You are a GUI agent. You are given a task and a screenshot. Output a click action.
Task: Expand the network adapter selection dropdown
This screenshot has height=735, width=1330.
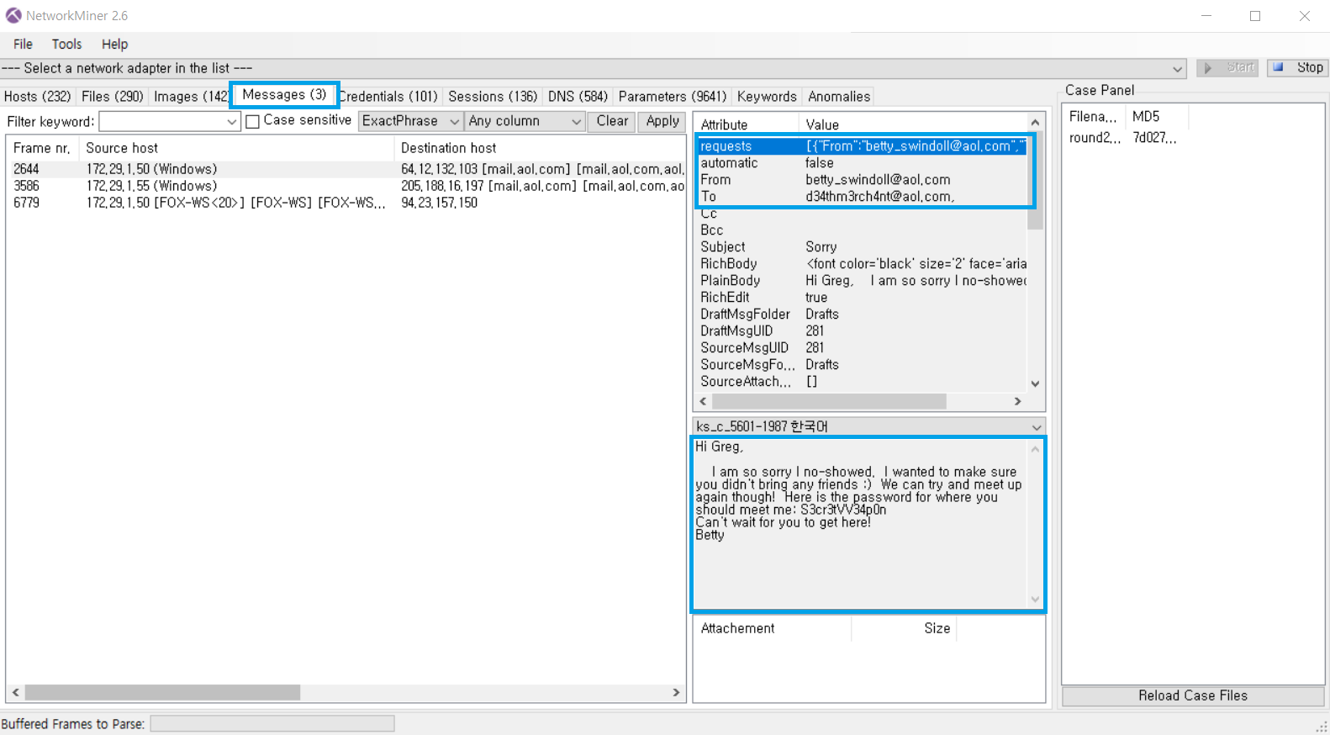(x=1177, y=69)
